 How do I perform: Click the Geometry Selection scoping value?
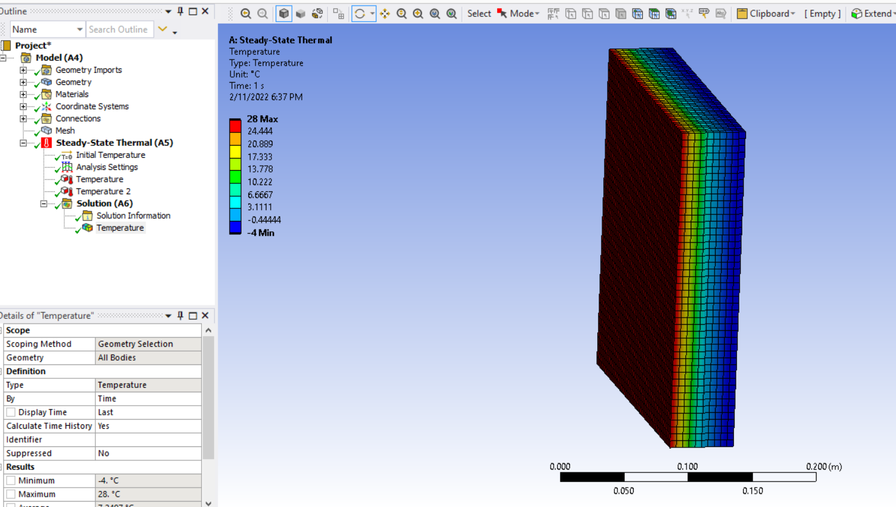tap(148, 344)
